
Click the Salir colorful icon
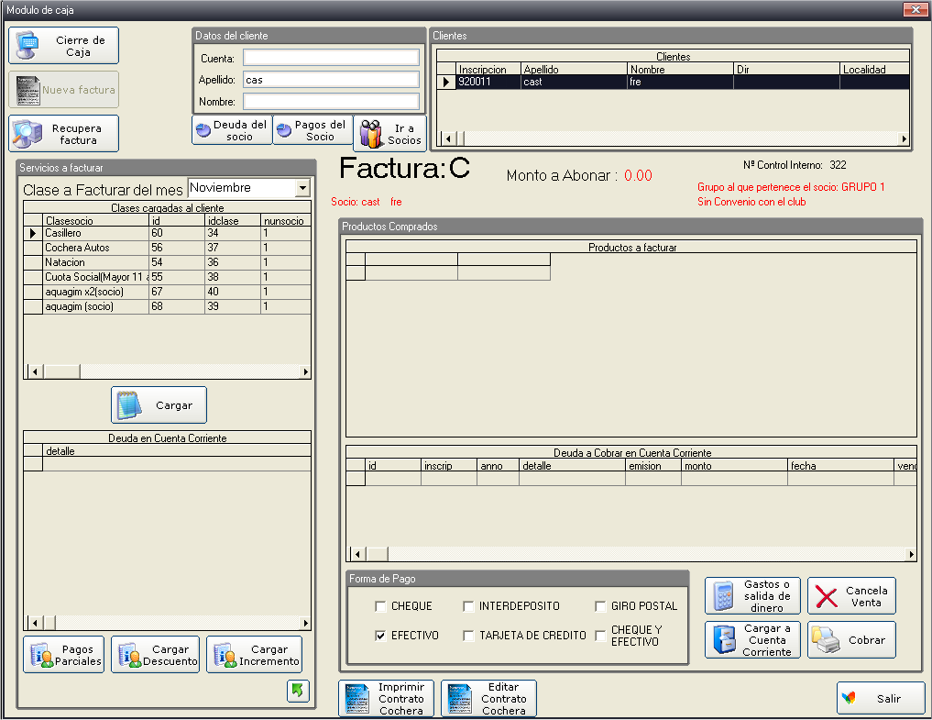pos(849,698)
